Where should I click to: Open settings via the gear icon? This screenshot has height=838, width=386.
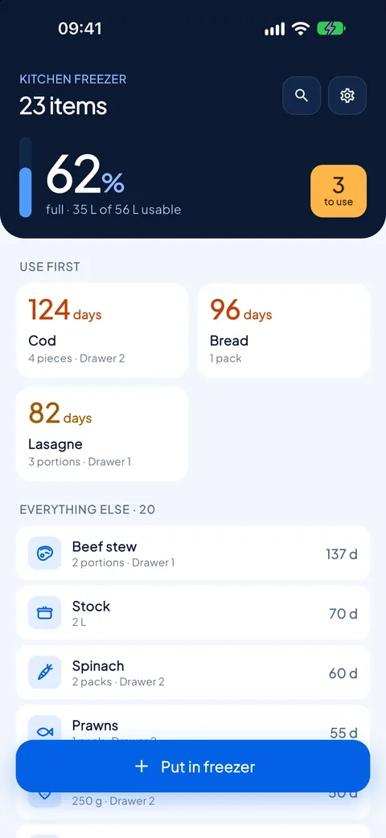click(x=347, y=96)
